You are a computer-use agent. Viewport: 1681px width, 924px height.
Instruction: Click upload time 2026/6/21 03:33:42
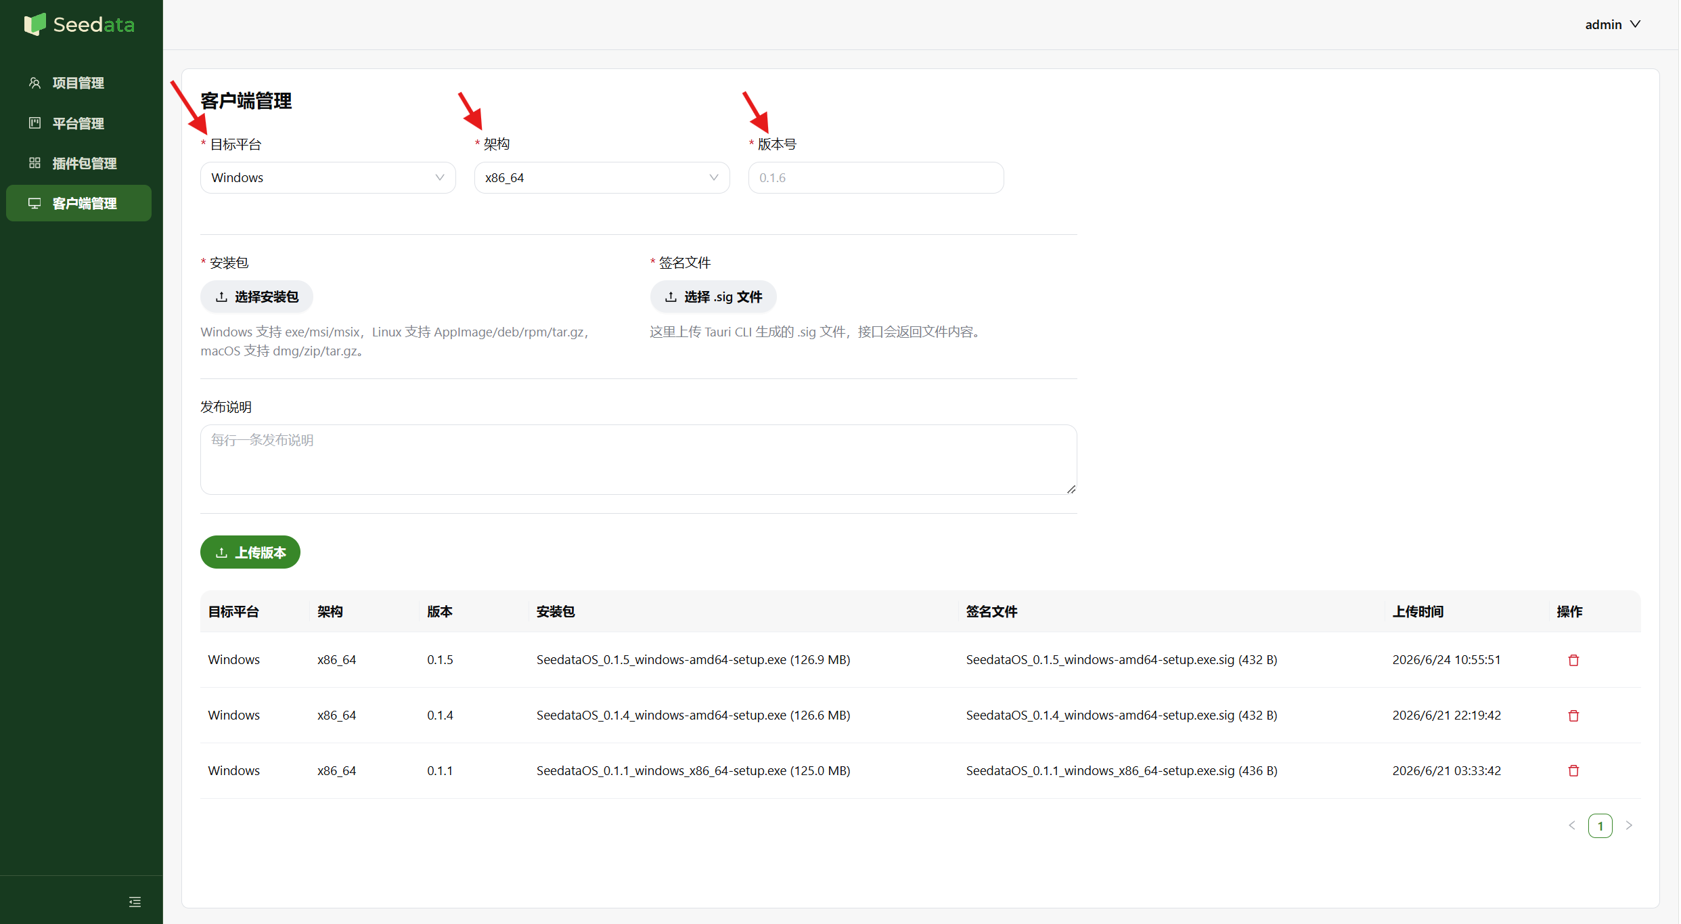point(1446,770)
